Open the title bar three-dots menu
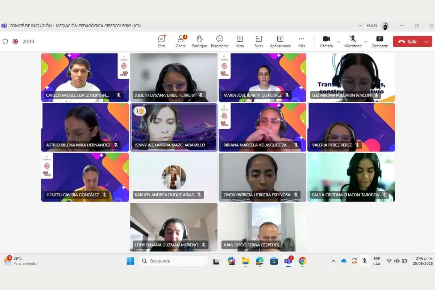Image resolution: width=435 pixels, height=290 pixels. tap(360, 26)
